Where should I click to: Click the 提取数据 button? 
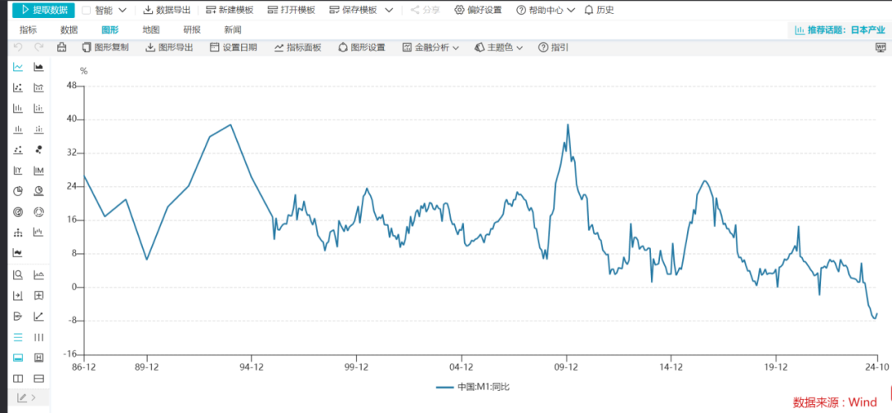coord(43,10)
